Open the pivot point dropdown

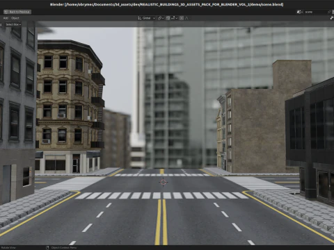click(161, 18)
